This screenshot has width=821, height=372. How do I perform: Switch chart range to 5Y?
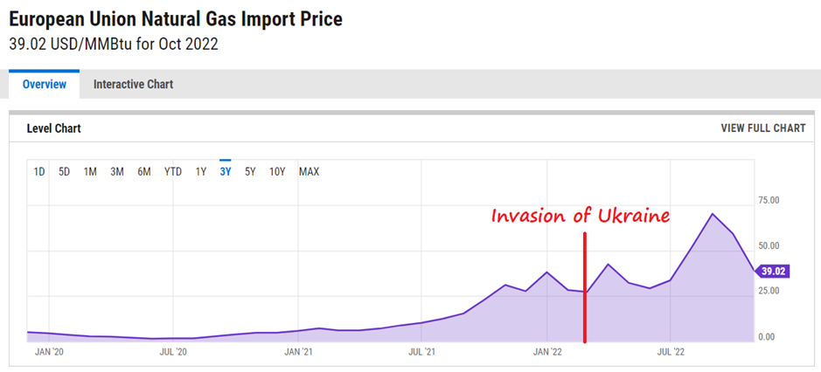click(250, 172)
